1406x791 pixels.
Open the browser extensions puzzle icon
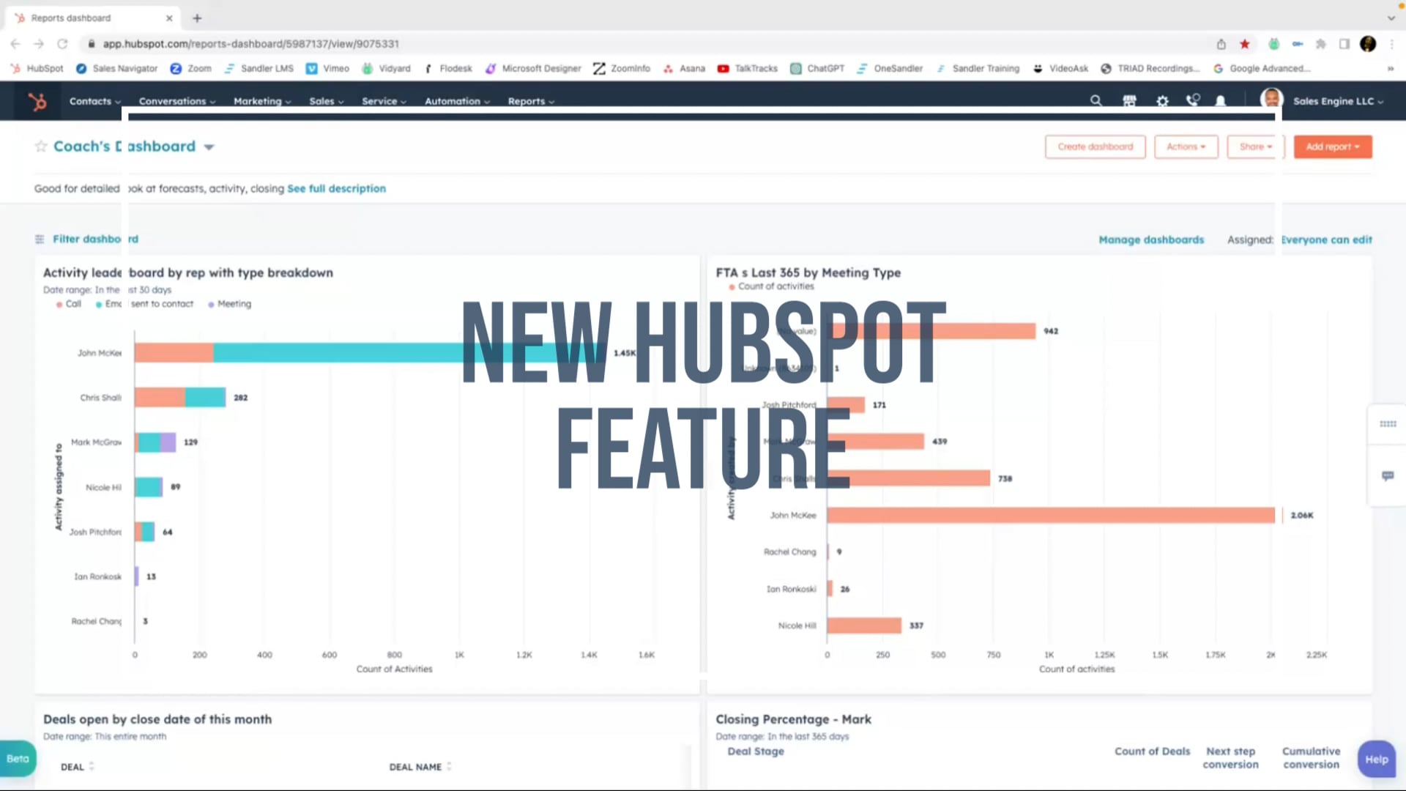[1320, 44]
